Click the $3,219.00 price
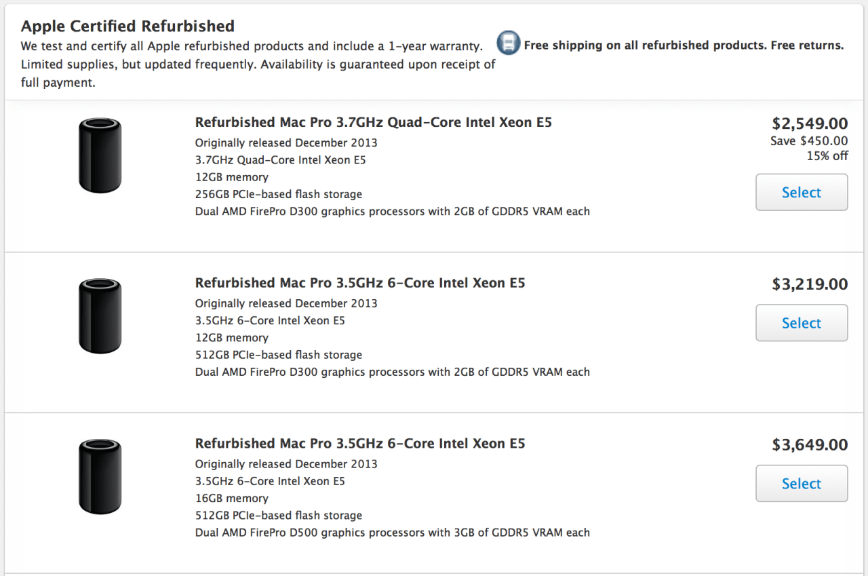This screenshot has height=576, width=868. [810, 284]
